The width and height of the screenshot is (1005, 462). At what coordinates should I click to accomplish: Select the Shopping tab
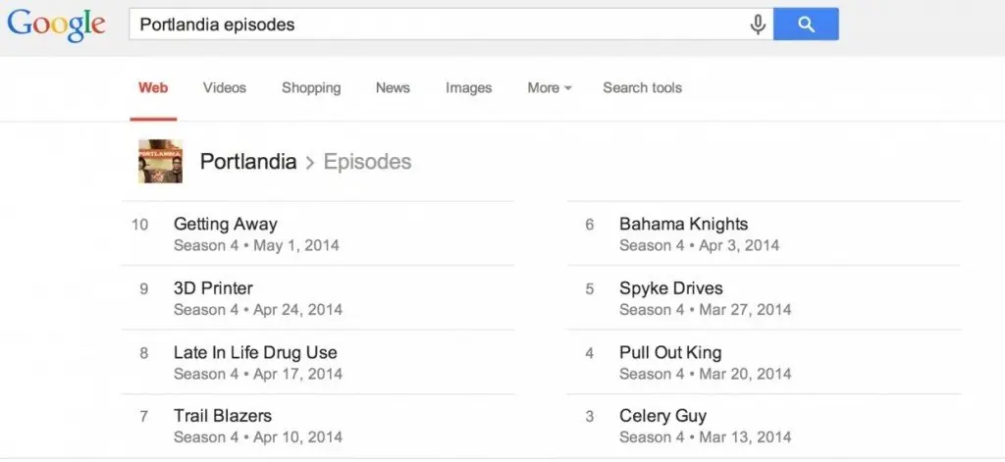click(x=311, y=88)
